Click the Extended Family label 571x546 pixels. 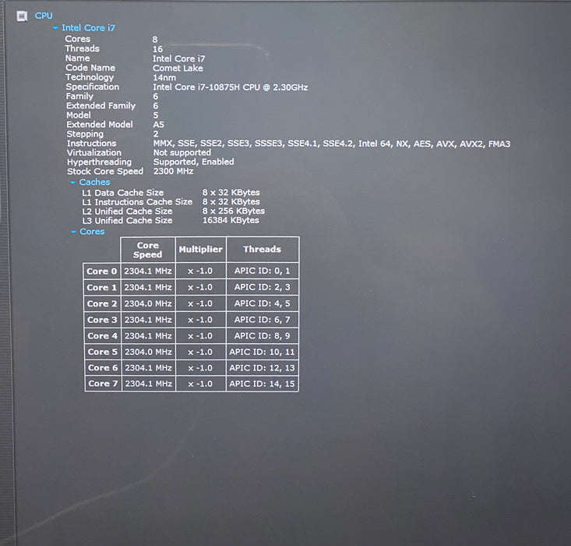(100, 106)
